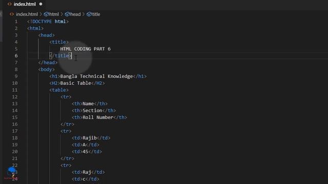This screenshot has width=328, height=184.
Task: Click the 'A' cell on line 19
Action: (x=84, y=145)
